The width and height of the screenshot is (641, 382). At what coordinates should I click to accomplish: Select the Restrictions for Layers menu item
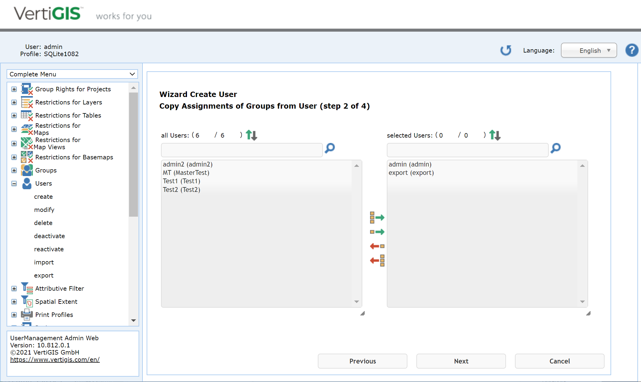click(68, 102)
